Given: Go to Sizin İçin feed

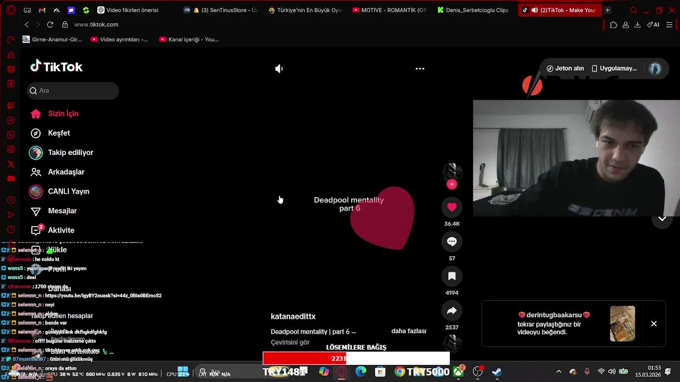Looking at the screenshot, I should [x=63, y=114].
